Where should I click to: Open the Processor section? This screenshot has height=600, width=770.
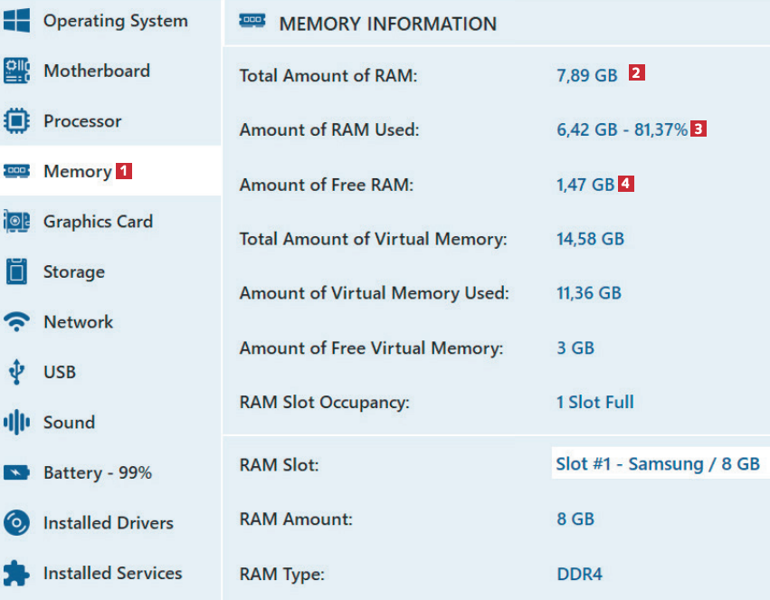[82, 121]
